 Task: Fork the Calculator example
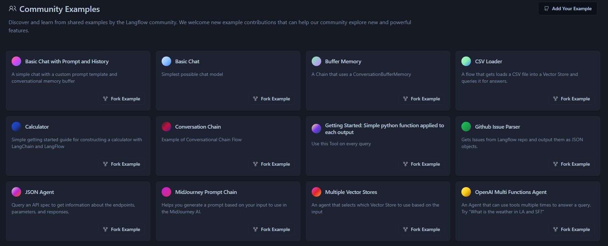pyautogui.click(x=122, y=164)
